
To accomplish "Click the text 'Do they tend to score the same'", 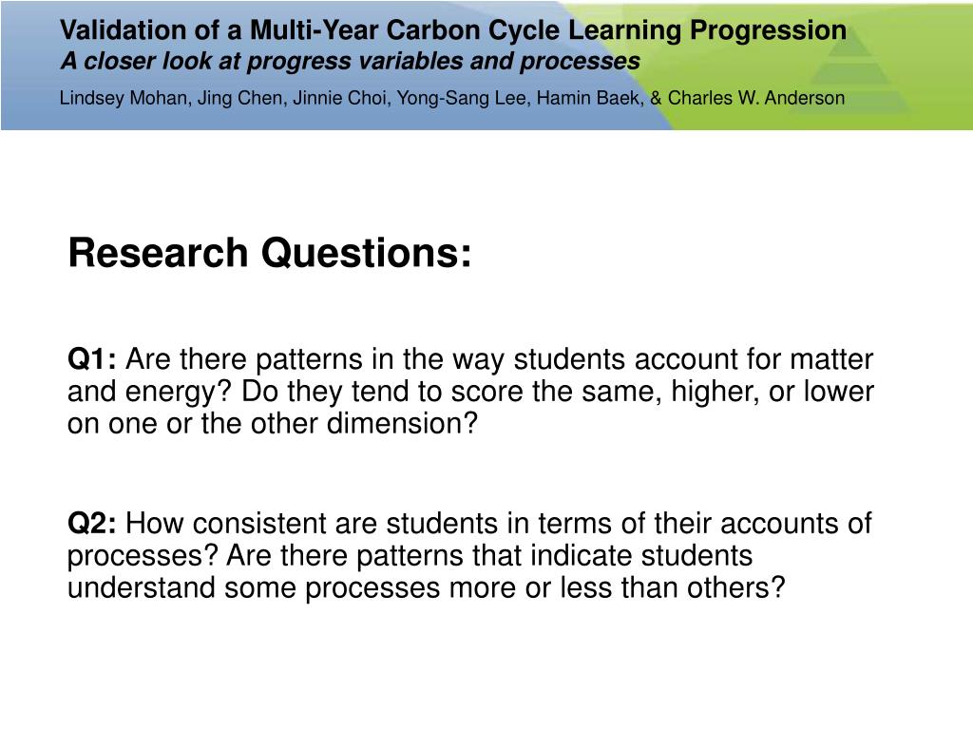I will click(x=450, y=392).
